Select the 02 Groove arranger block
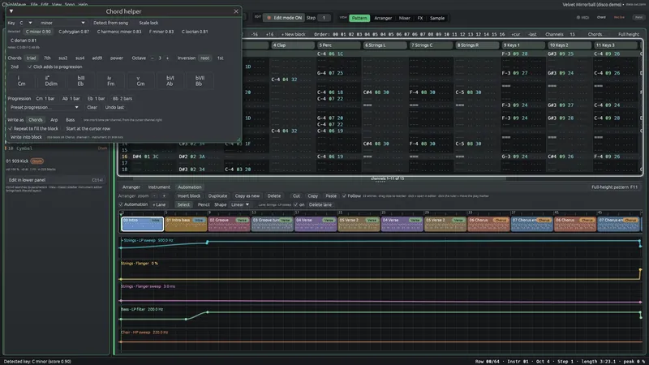649x365 pixels. coord(229,224)
